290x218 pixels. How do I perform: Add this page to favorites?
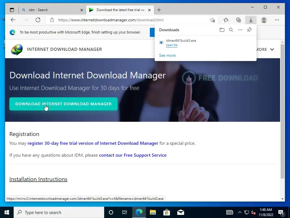coord(212,20)
